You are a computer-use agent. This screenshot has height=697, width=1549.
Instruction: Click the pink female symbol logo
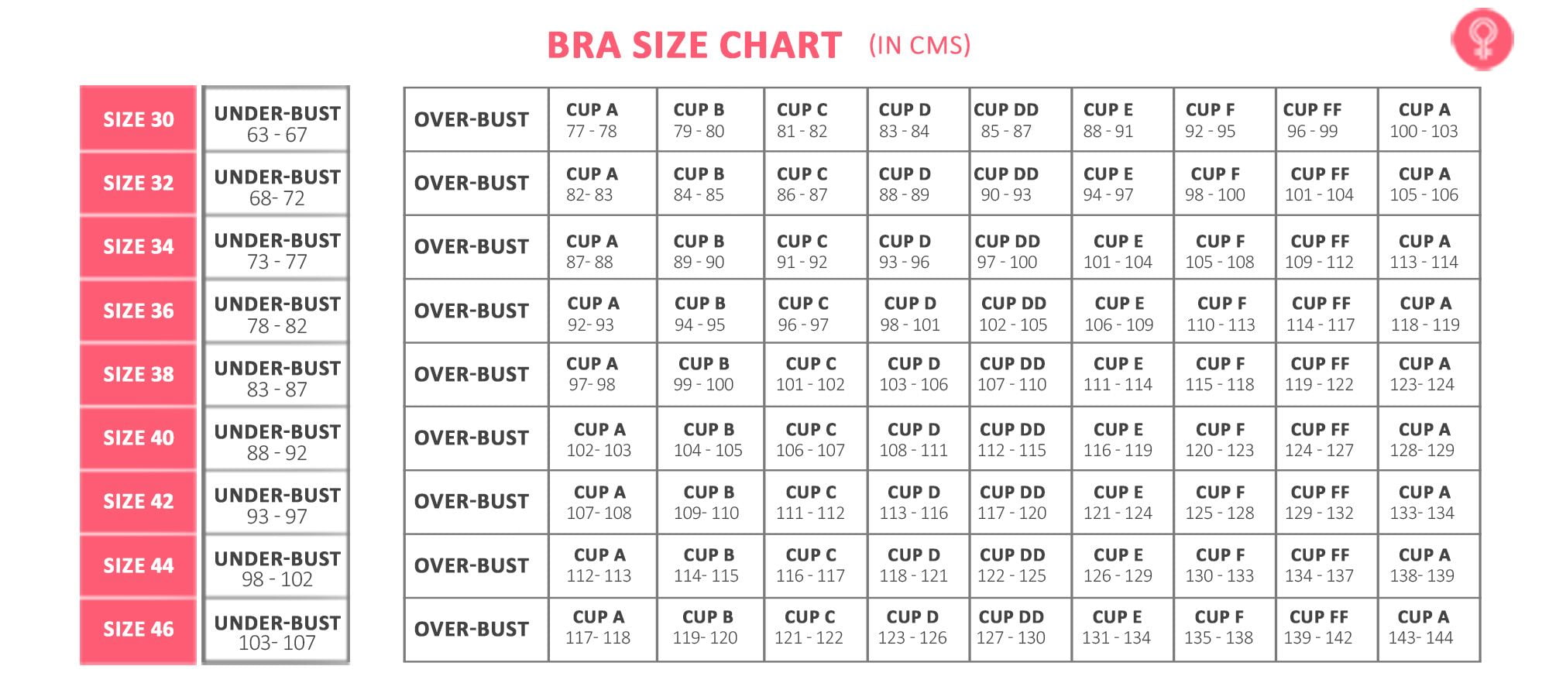(x=1482, y=39)
